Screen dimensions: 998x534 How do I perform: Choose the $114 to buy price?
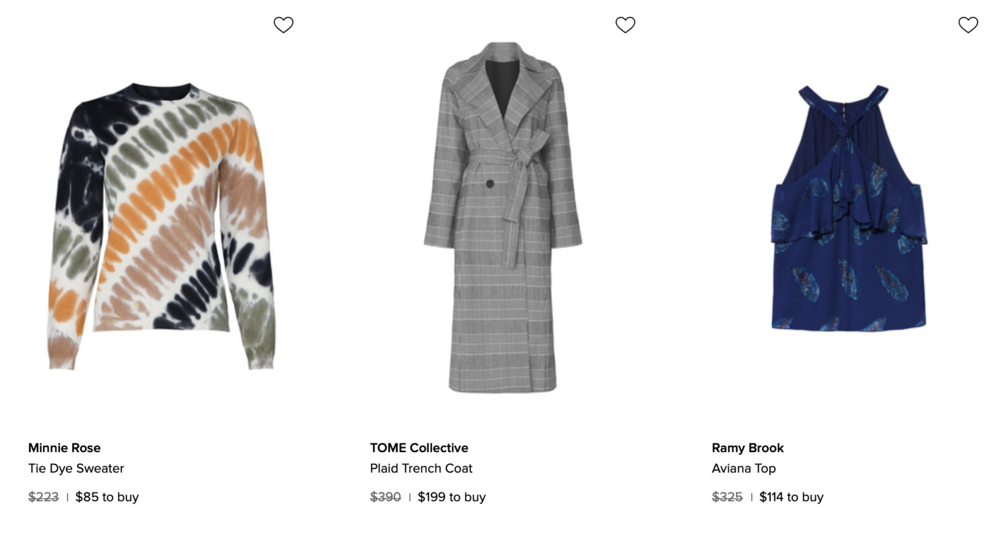click(x=791, y=497)
